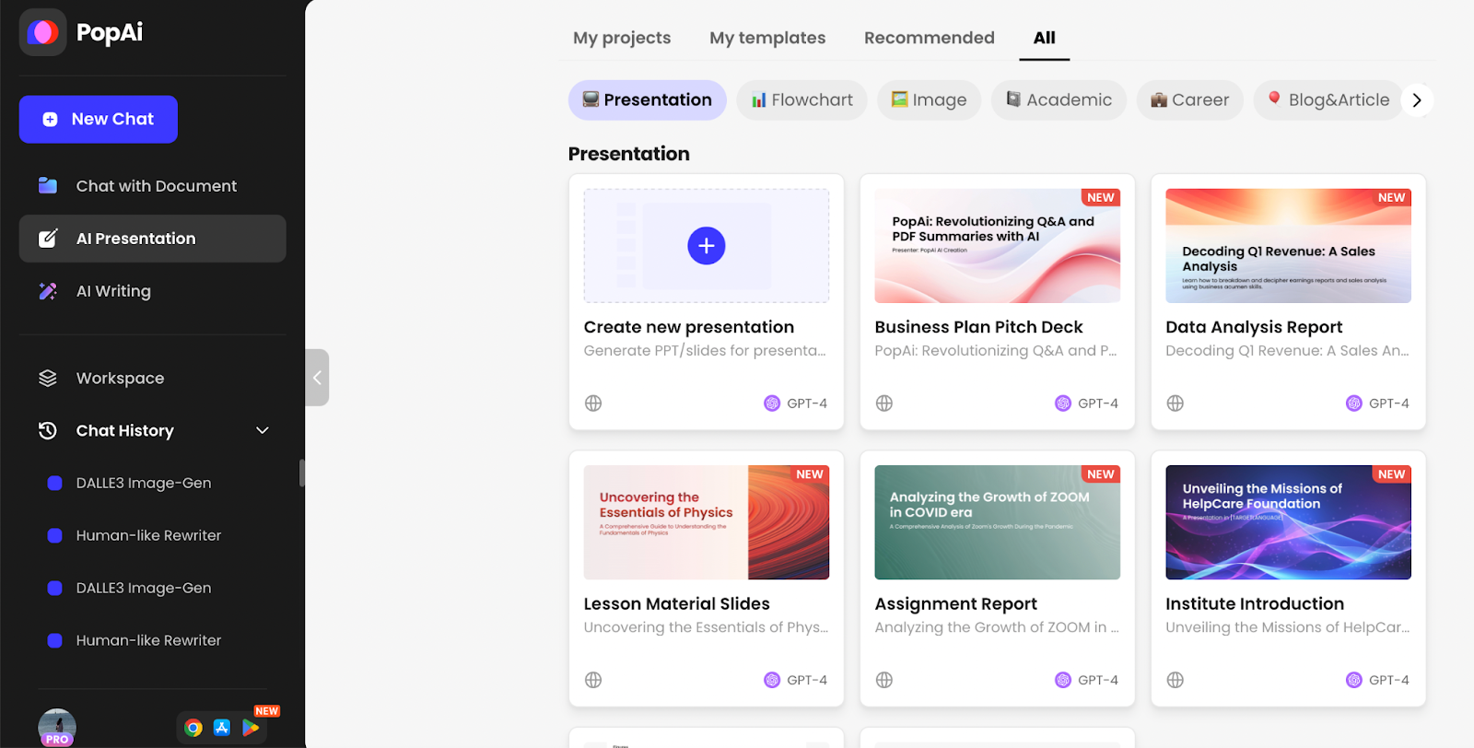
Task: Start a New Chat
Action: 99,119
